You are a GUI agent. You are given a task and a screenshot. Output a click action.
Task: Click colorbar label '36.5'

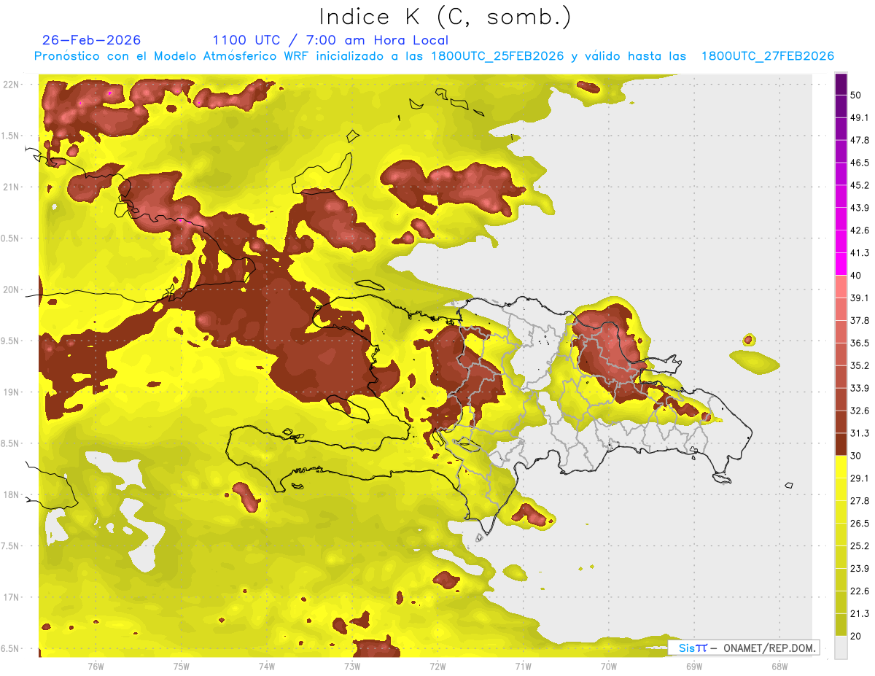coord(860,343)
